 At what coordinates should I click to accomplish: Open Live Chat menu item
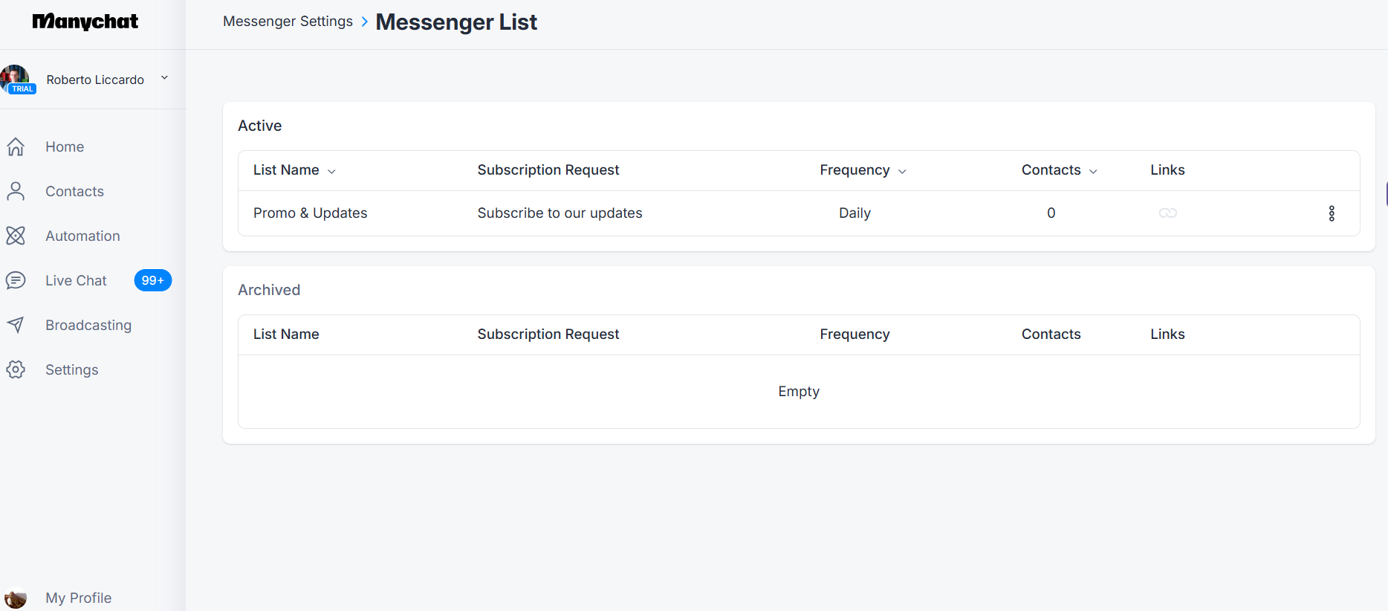pos(76,280)
